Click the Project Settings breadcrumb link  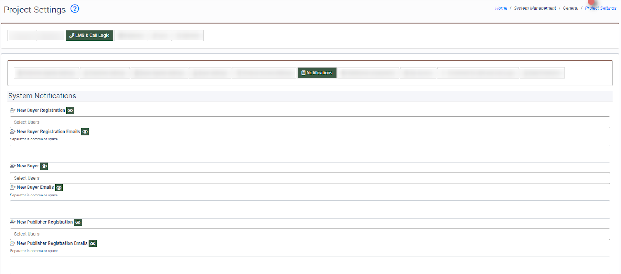coord(600,8)
